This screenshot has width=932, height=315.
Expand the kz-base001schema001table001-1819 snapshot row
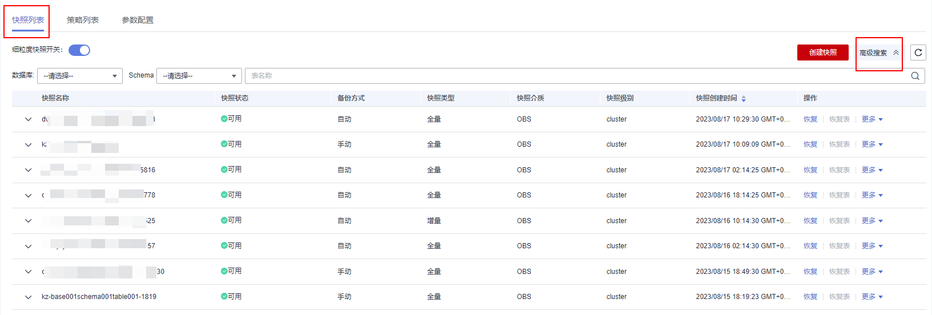(x=28, y=297)
